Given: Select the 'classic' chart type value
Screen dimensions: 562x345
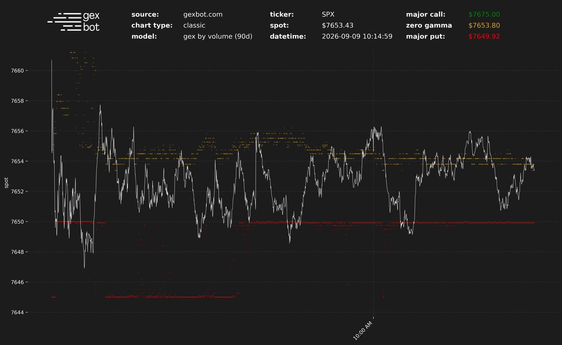Looking at the screenshot, I should coord(194,25).
